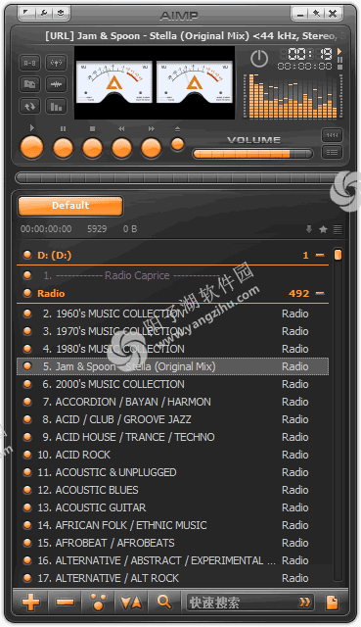This screenshot has height=627, width=361.
Task: Skip to the next track
Action: (x=151, y=148)
